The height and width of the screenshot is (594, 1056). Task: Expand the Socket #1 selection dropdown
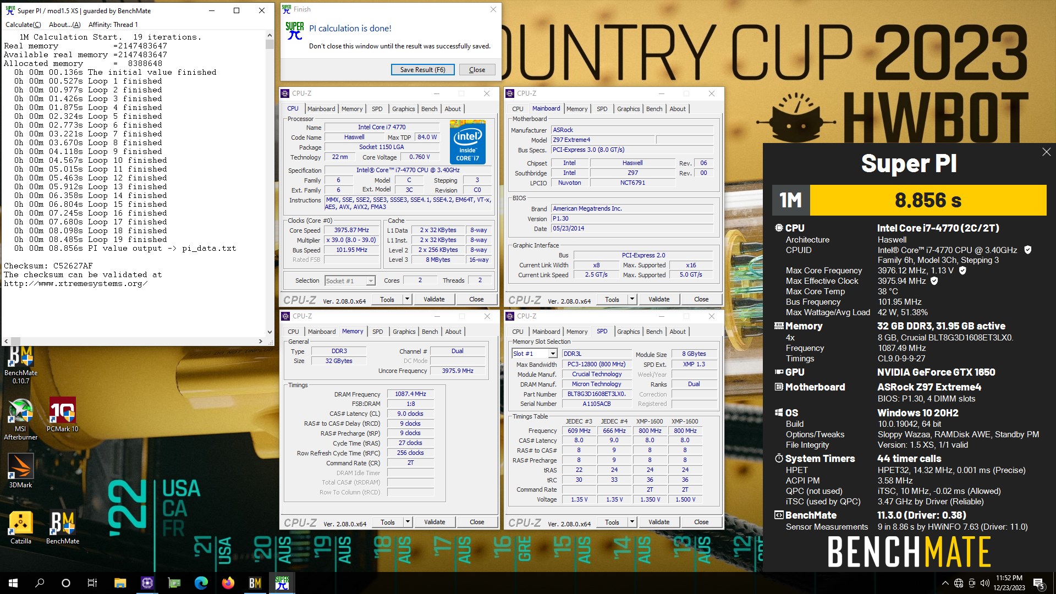click(x=371, y=281)
